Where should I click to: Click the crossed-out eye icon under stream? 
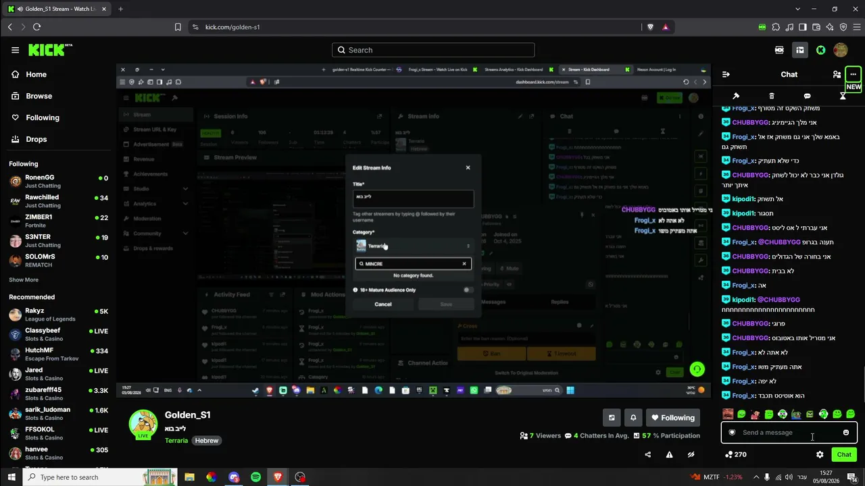pos(691,455)
